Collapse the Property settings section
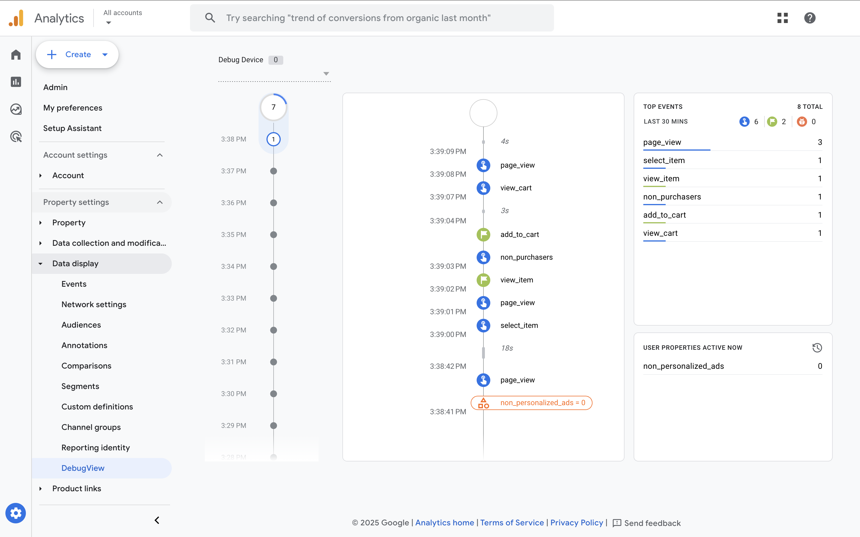The image size is (860, 537). 160,202
